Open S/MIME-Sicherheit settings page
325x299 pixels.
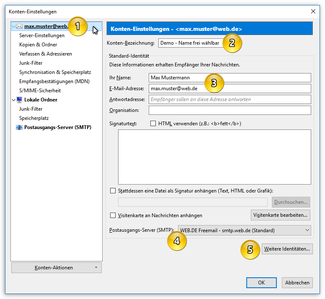[x=40, y=91]
